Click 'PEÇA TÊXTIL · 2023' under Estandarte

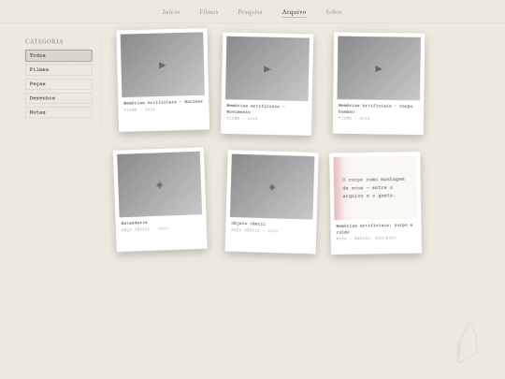click(x=145, y=229)
